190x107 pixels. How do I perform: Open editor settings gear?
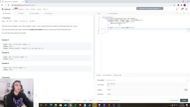[184, 13]
